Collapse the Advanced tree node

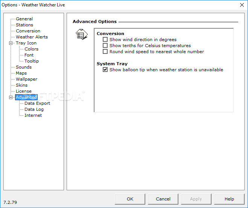pos(11,97)
